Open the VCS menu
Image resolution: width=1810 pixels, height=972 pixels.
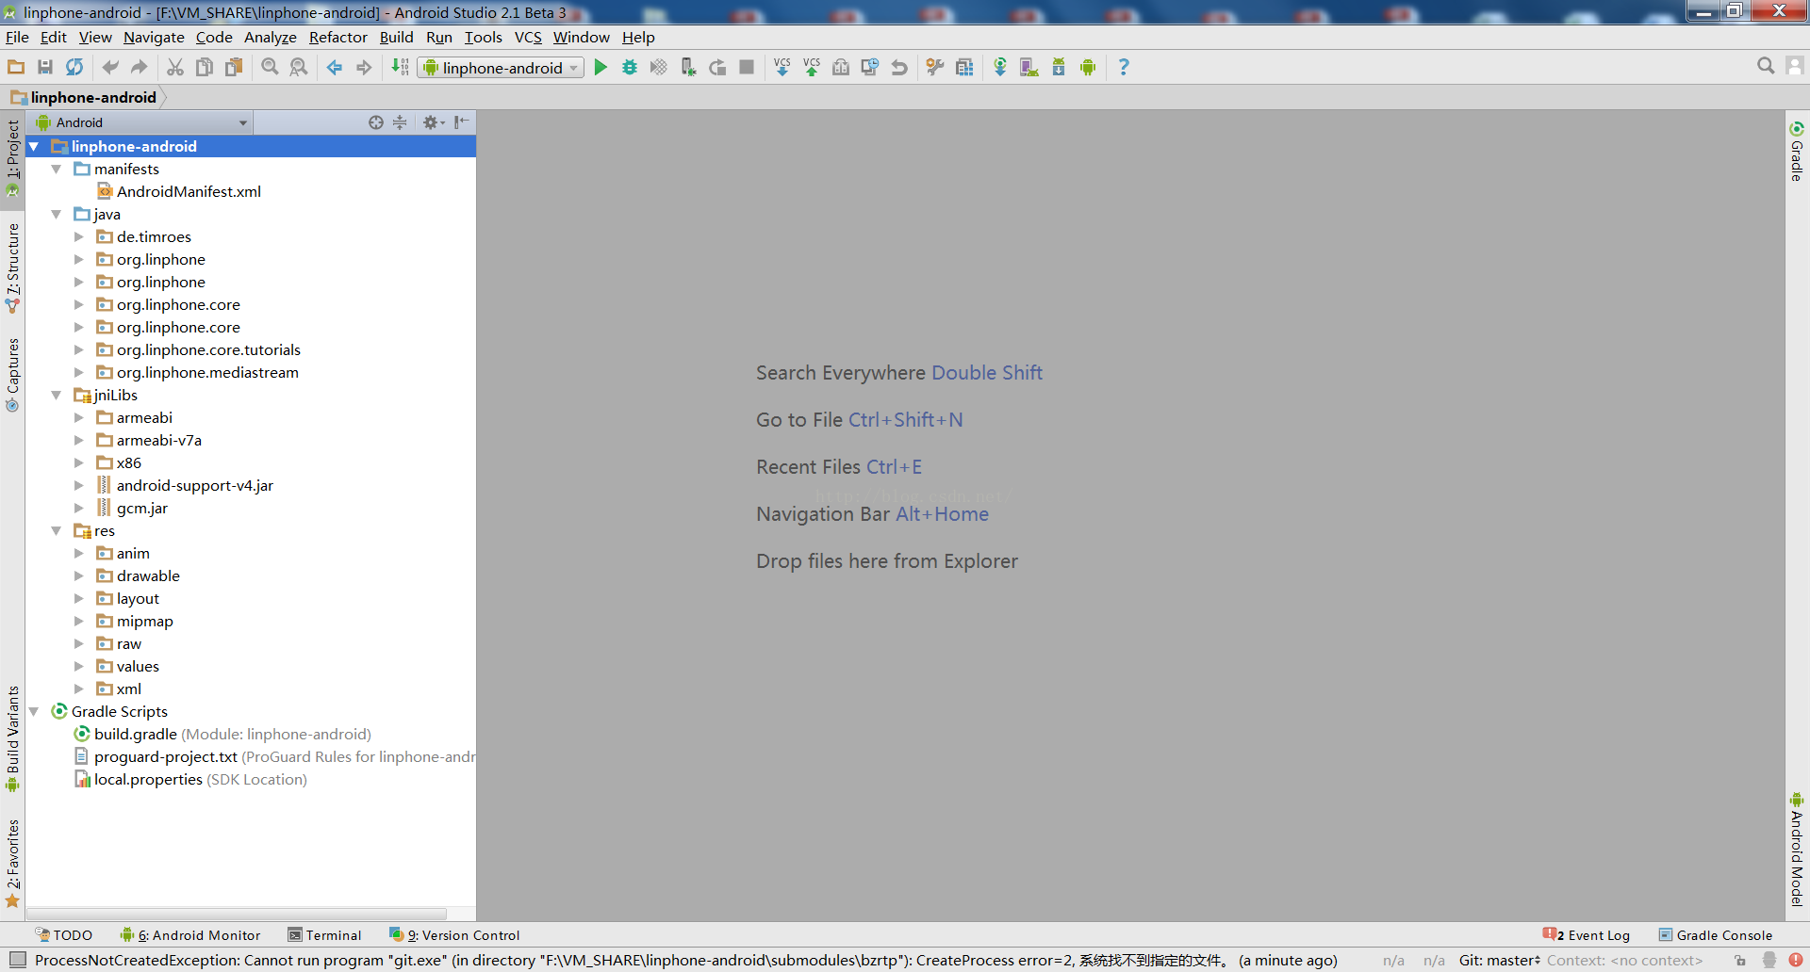tap(528, 38)
